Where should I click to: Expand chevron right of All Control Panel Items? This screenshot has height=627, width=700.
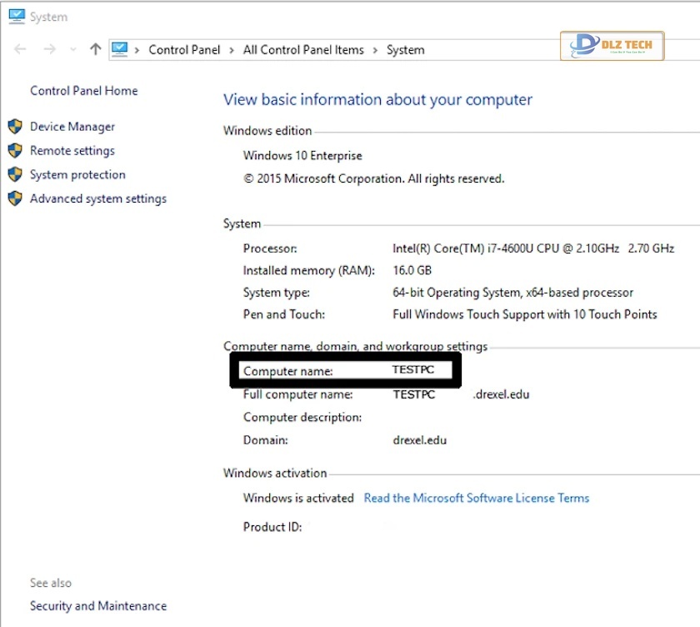[375, 50]
